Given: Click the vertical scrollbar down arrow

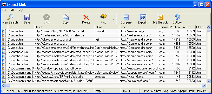Looking at the screenshot, I should [x=209, y=81].
